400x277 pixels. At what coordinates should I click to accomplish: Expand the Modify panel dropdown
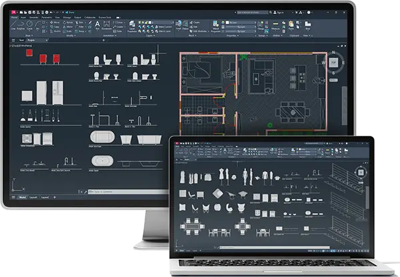click(70, 36)
